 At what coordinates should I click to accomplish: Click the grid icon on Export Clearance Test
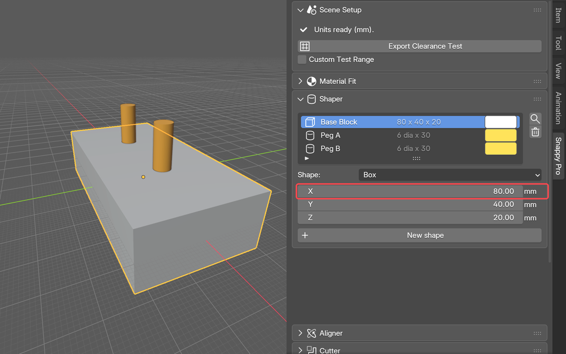click(305, 46)
